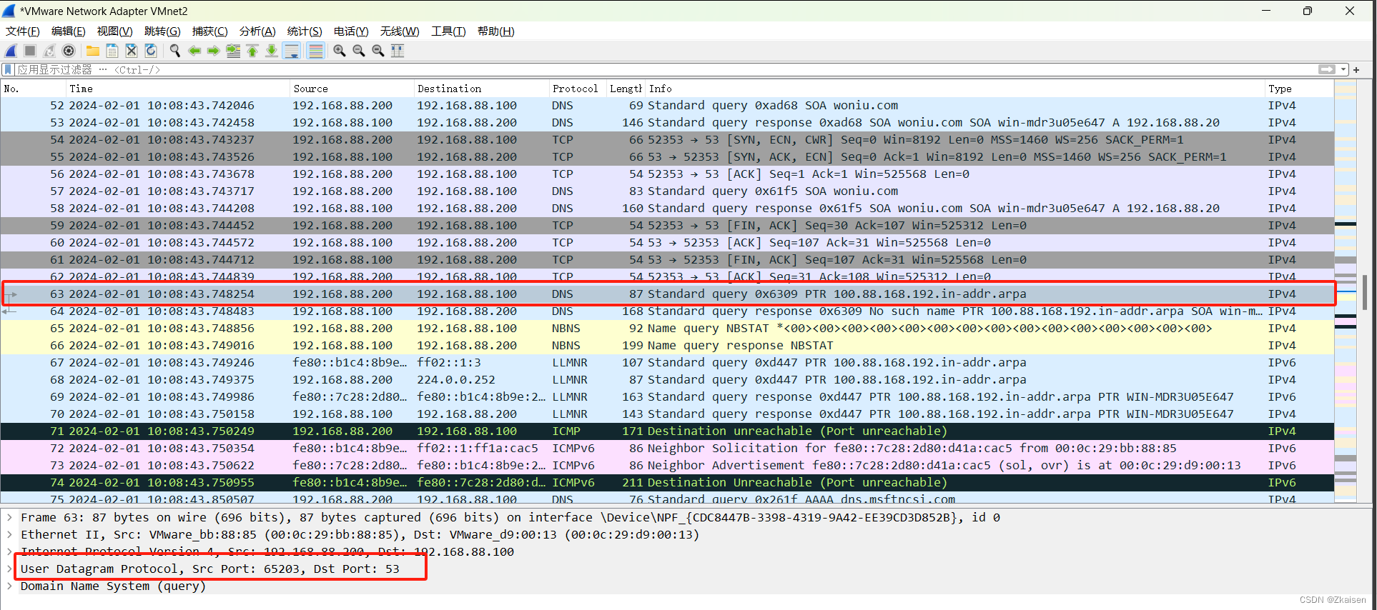Viewport: 1377px width, 610px height.
Task: Expand the User Datagram Protocol layer
Action: tap(9, 569)
